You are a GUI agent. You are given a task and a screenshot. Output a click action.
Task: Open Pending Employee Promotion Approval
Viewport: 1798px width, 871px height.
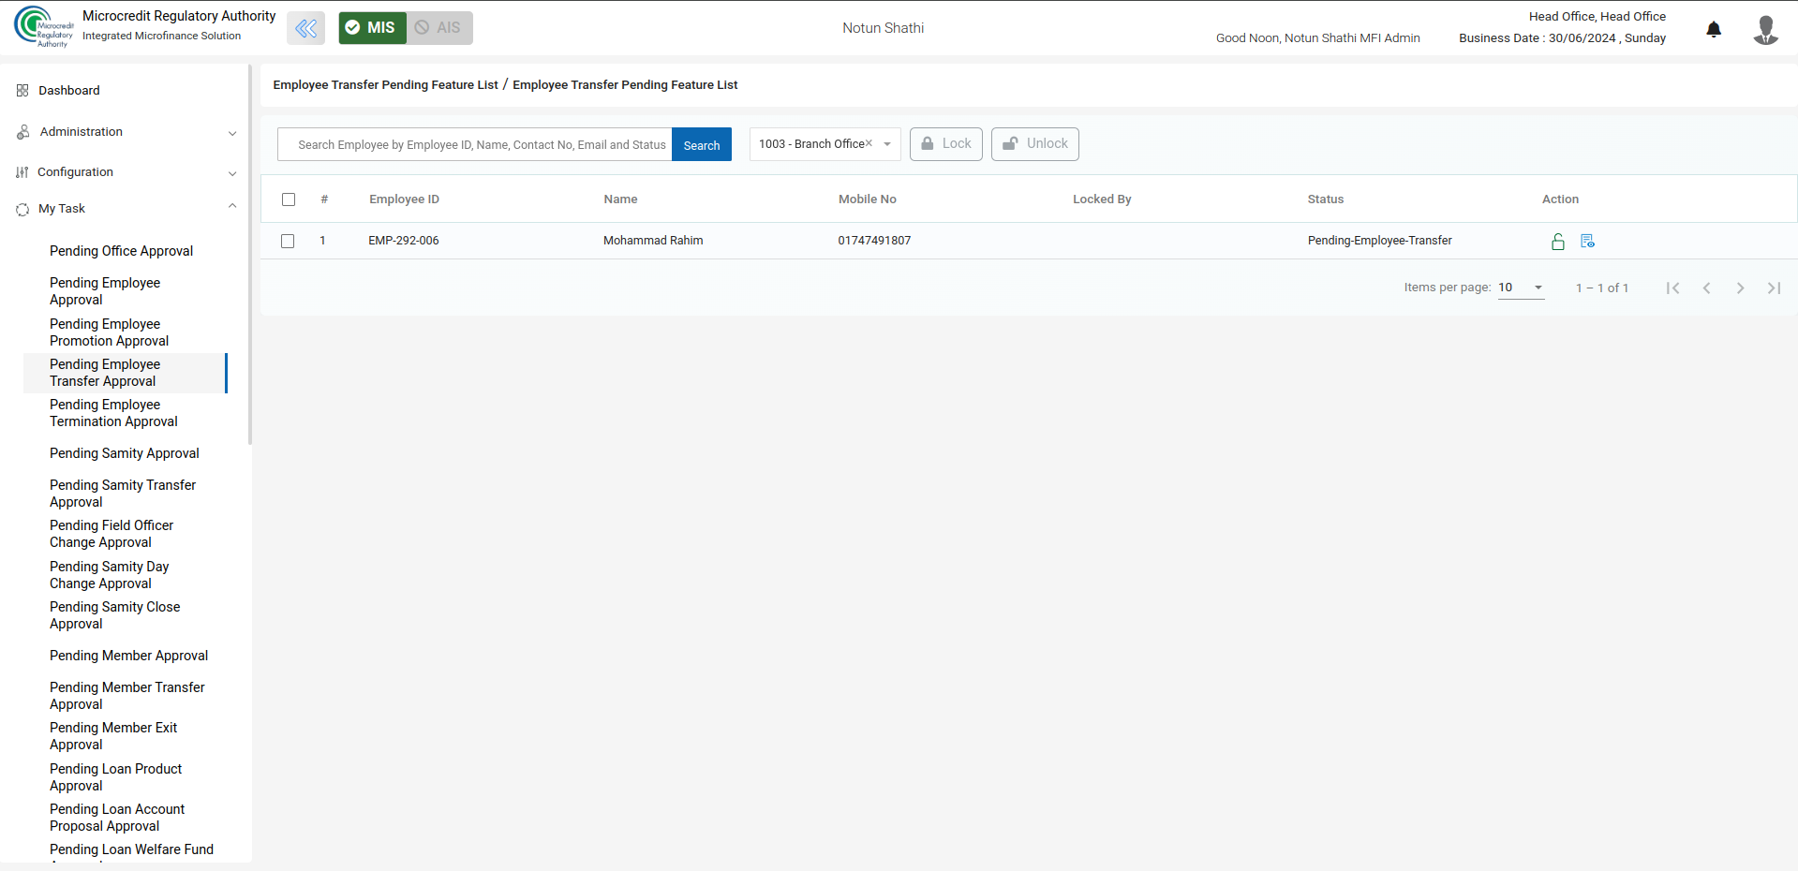[x=109, y=332]
